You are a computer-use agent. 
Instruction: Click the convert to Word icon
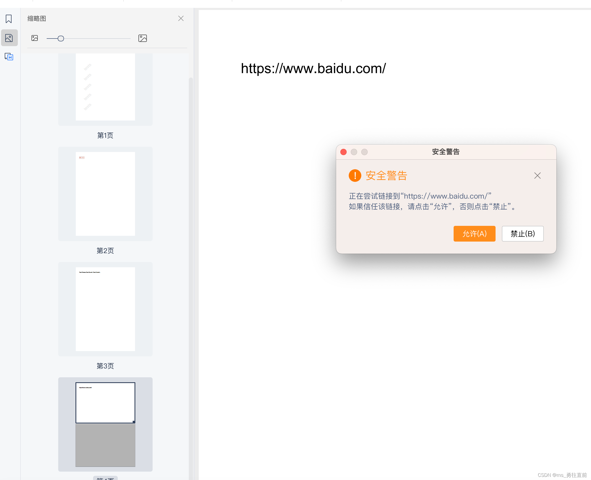pyautogui.click(x=9, y=57)
